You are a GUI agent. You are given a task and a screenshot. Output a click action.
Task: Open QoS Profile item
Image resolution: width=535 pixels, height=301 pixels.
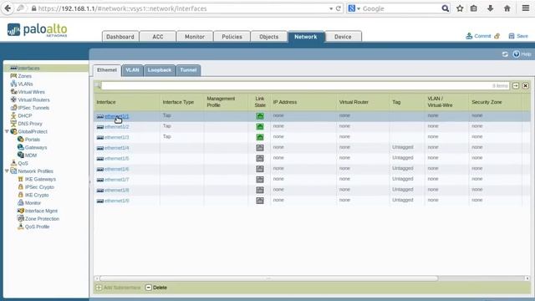click(37, 227)
